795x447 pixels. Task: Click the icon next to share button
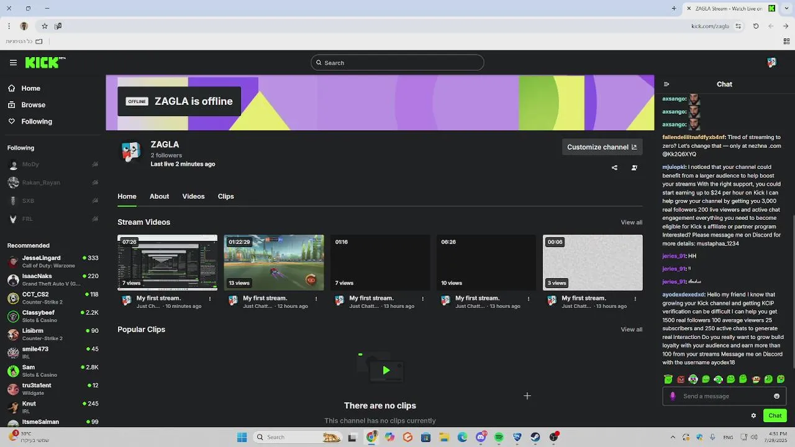click(634, 168)
